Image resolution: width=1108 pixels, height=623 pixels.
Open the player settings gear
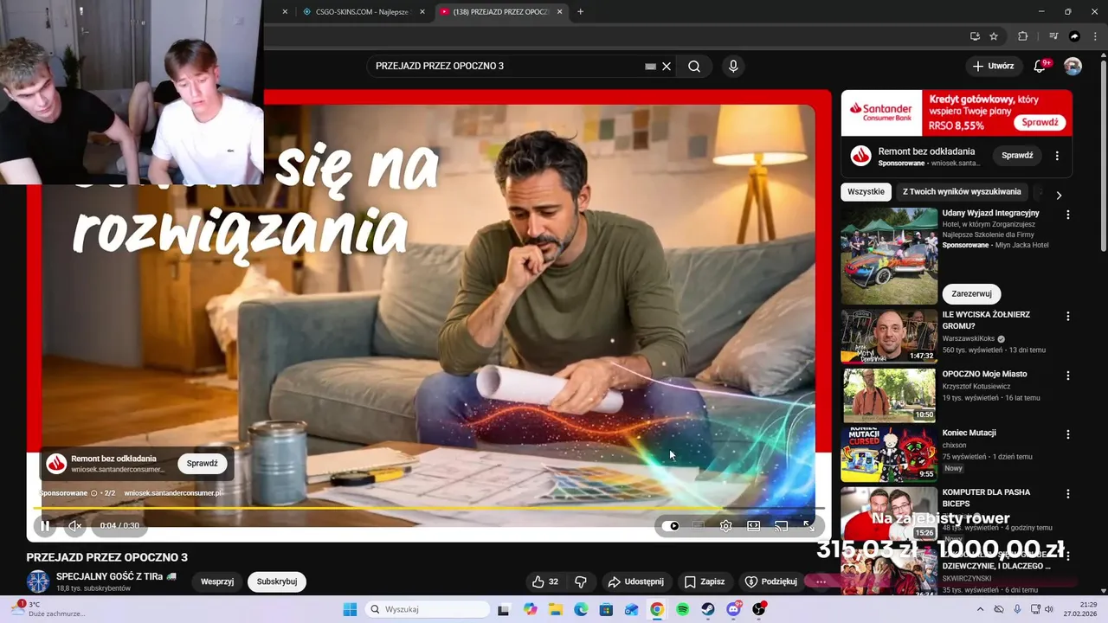coord(726,525)
